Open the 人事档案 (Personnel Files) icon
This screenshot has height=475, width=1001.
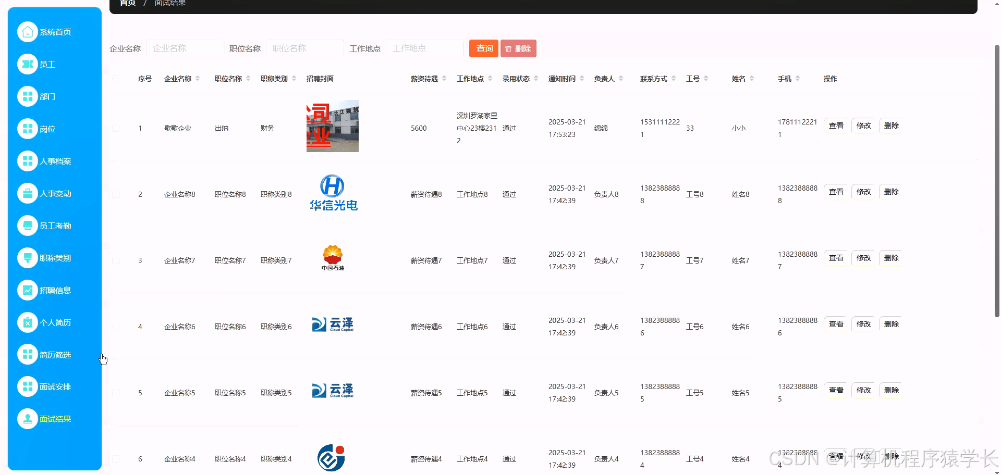tap(28, 161)
